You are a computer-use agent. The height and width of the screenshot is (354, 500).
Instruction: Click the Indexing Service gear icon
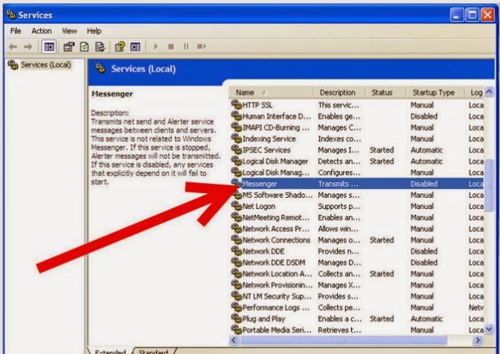click(x=237, y=138)
